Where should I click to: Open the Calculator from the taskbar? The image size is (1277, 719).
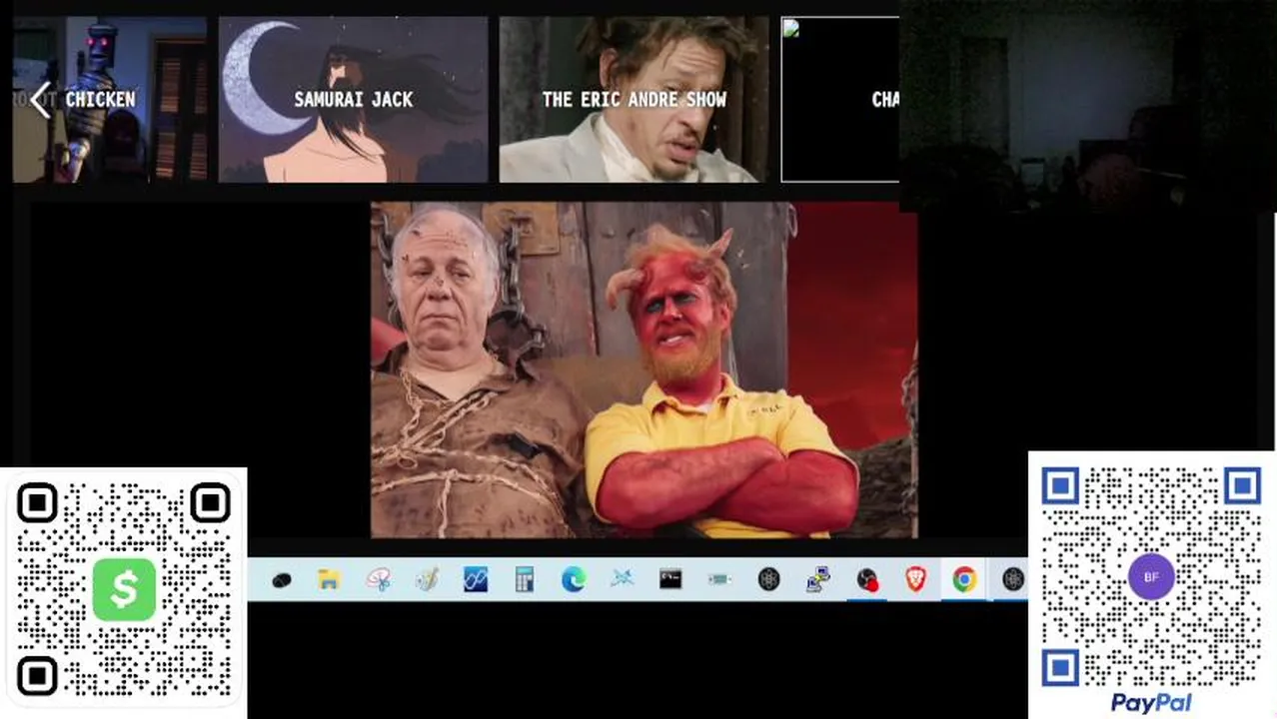click(x=525, y=579)
